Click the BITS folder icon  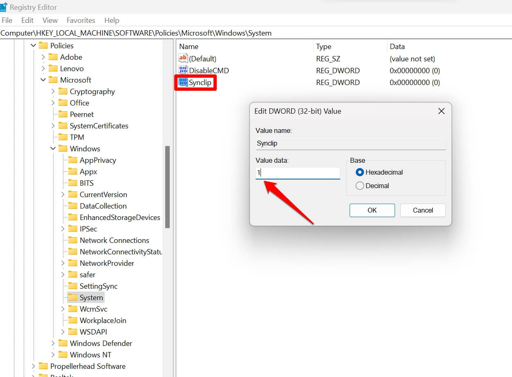73,182
